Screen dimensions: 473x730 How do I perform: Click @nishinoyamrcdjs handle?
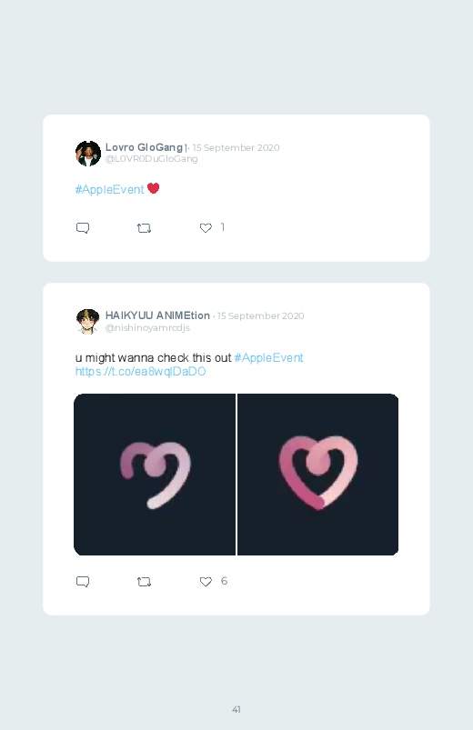pos(147,328)
